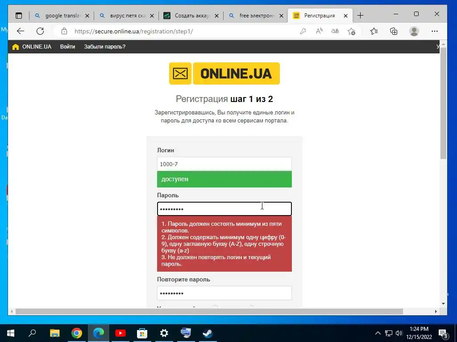This screenshot has width=457, height=342.
Task: Click the green доступен status message
Action: (x=224, y=179)
